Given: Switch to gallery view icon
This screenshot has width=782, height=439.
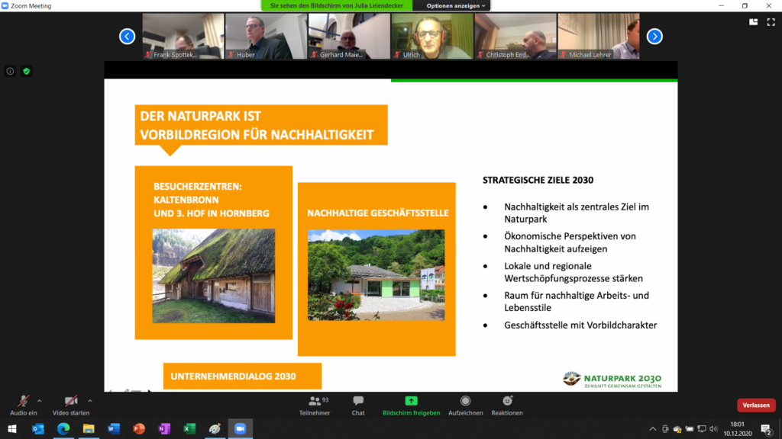Looking at the screenshot, I should 753,23.
